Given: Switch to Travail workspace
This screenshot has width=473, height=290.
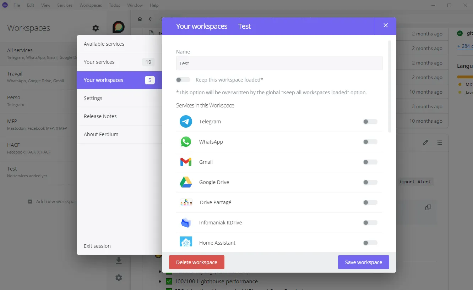Looking at the screenshot, I should [38, 77].
